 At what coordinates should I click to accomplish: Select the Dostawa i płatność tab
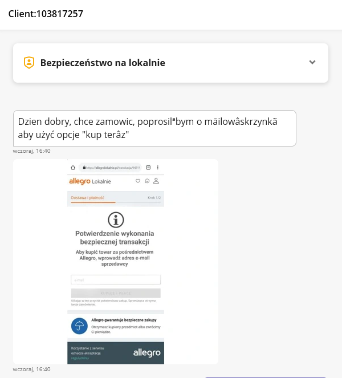tap(85, 198)
